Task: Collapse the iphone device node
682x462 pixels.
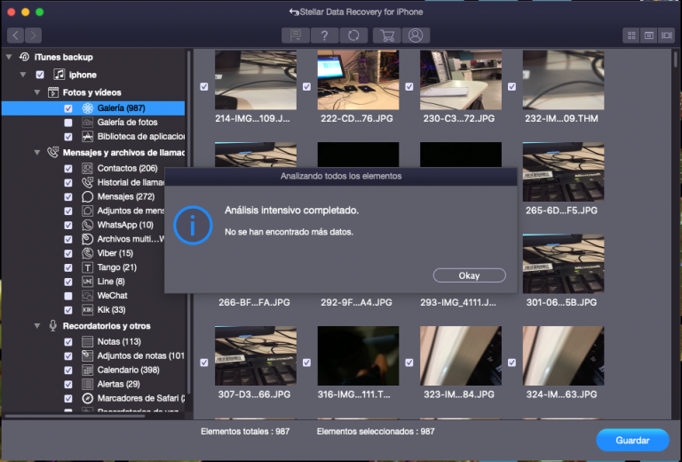Action: [x=23, y=75]
